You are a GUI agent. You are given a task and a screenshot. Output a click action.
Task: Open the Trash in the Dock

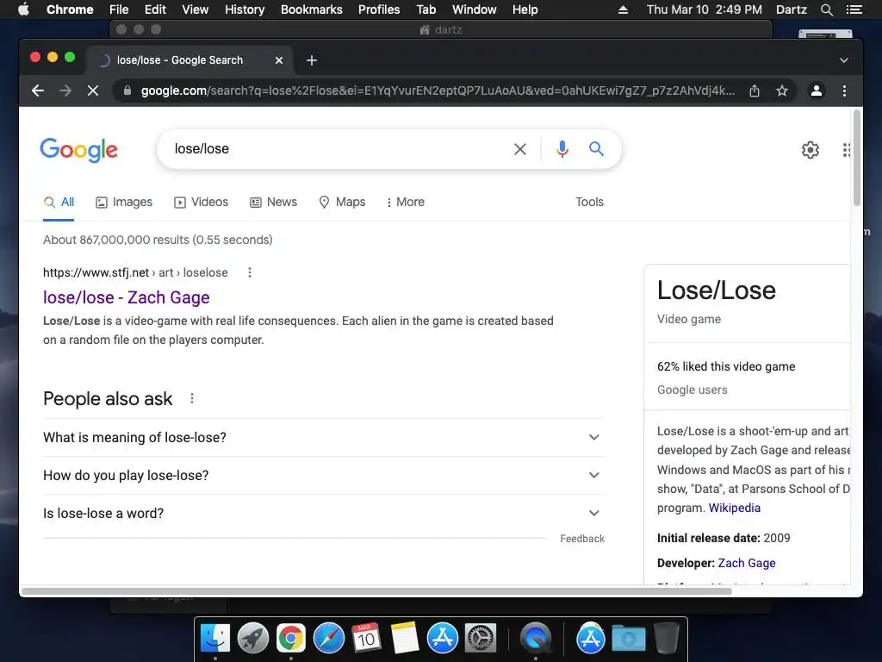coord(667,638)
